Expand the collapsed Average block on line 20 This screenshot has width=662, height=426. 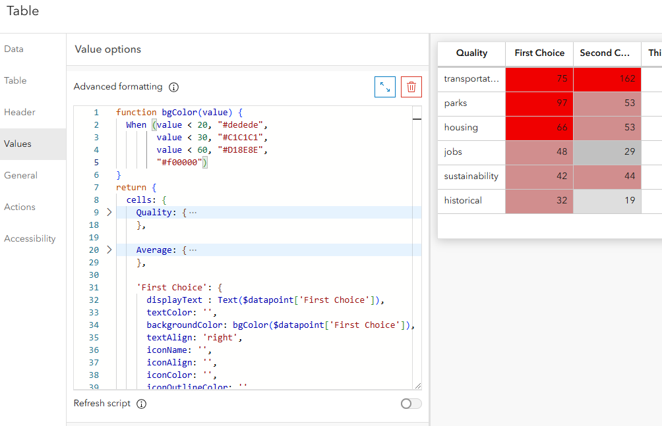coord(109,250)
